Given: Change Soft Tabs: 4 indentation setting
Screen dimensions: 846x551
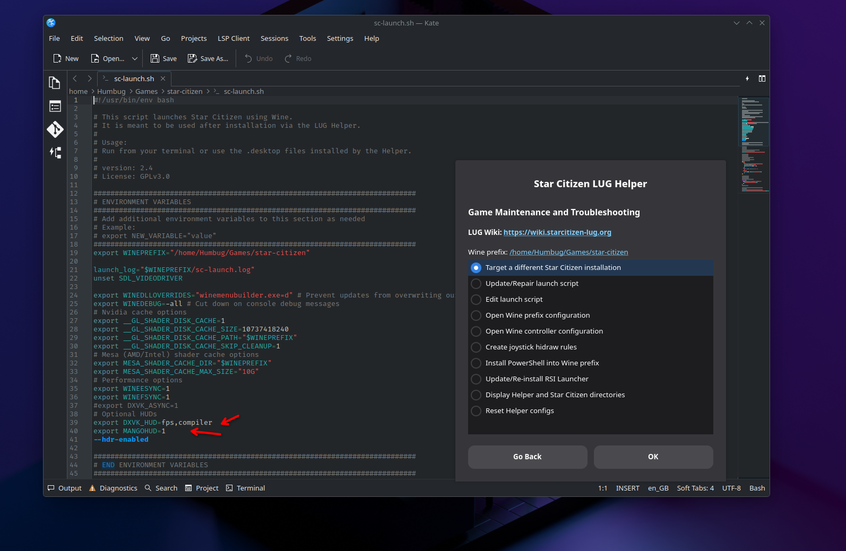Looking at the screenshot, I should click(x=695, y=488).
